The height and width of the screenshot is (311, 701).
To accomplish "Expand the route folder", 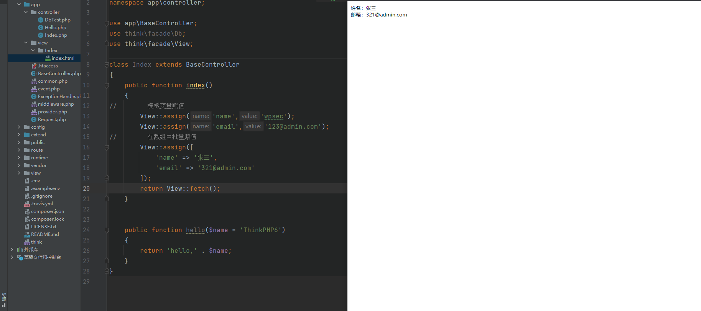I will (19, 150).
